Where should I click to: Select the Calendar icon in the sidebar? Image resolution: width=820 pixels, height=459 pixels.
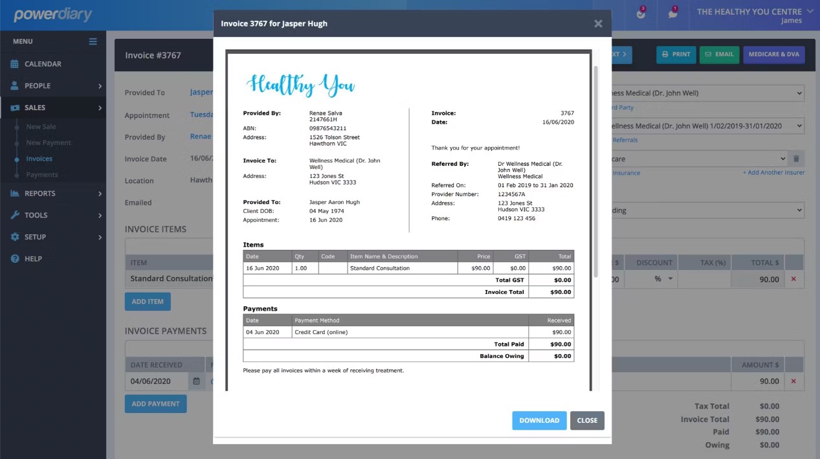point(14,63)
